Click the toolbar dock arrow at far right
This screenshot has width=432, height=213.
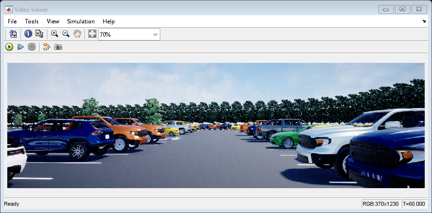424,21
